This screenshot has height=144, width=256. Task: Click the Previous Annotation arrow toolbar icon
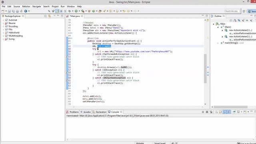(117, 11)
